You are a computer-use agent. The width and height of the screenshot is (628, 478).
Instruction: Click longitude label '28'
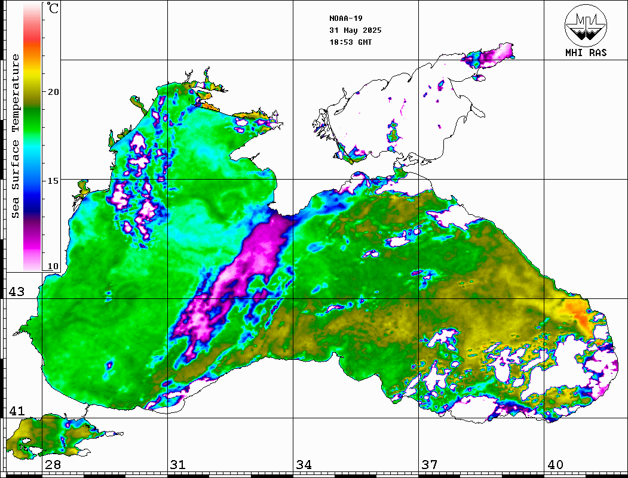pos(53,465)
